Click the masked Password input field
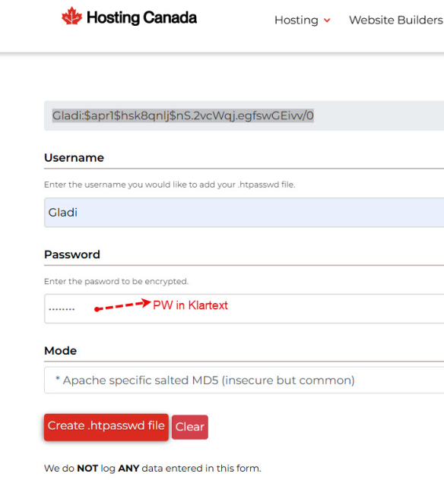Image resolution: width=444 pixels, height=486 pixels. 244,309
